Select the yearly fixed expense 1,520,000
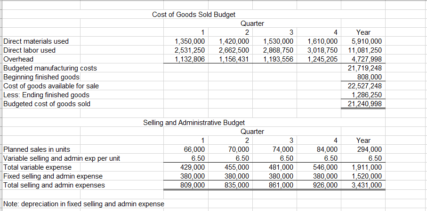Screen dimensions: 427x211 coord(367,176)
